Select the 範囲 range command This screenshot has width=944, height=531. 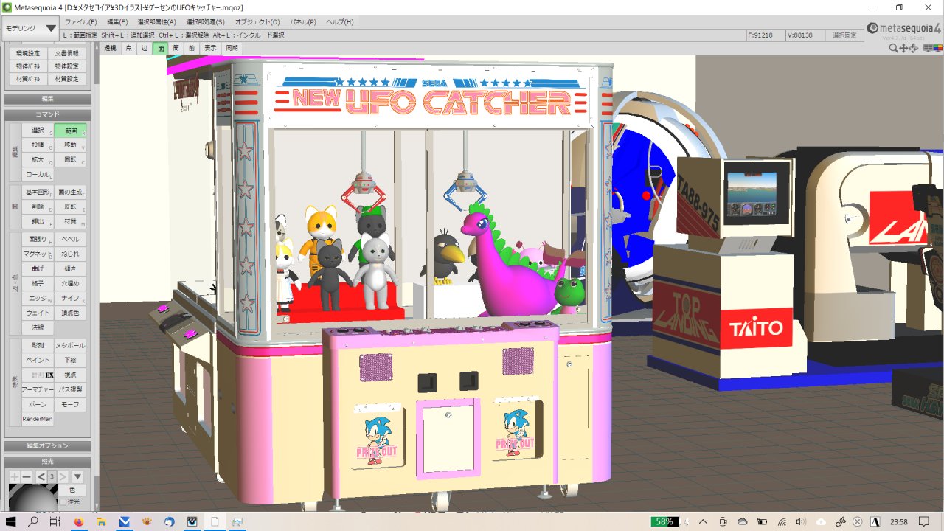click(71, 131)
